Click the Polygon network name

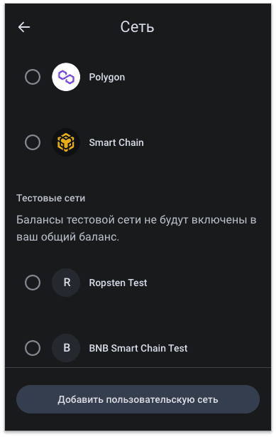(x=107, y=77)
